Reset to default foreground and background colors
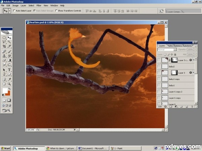Viewport: 202px width, 151px height. pos(3,95)
